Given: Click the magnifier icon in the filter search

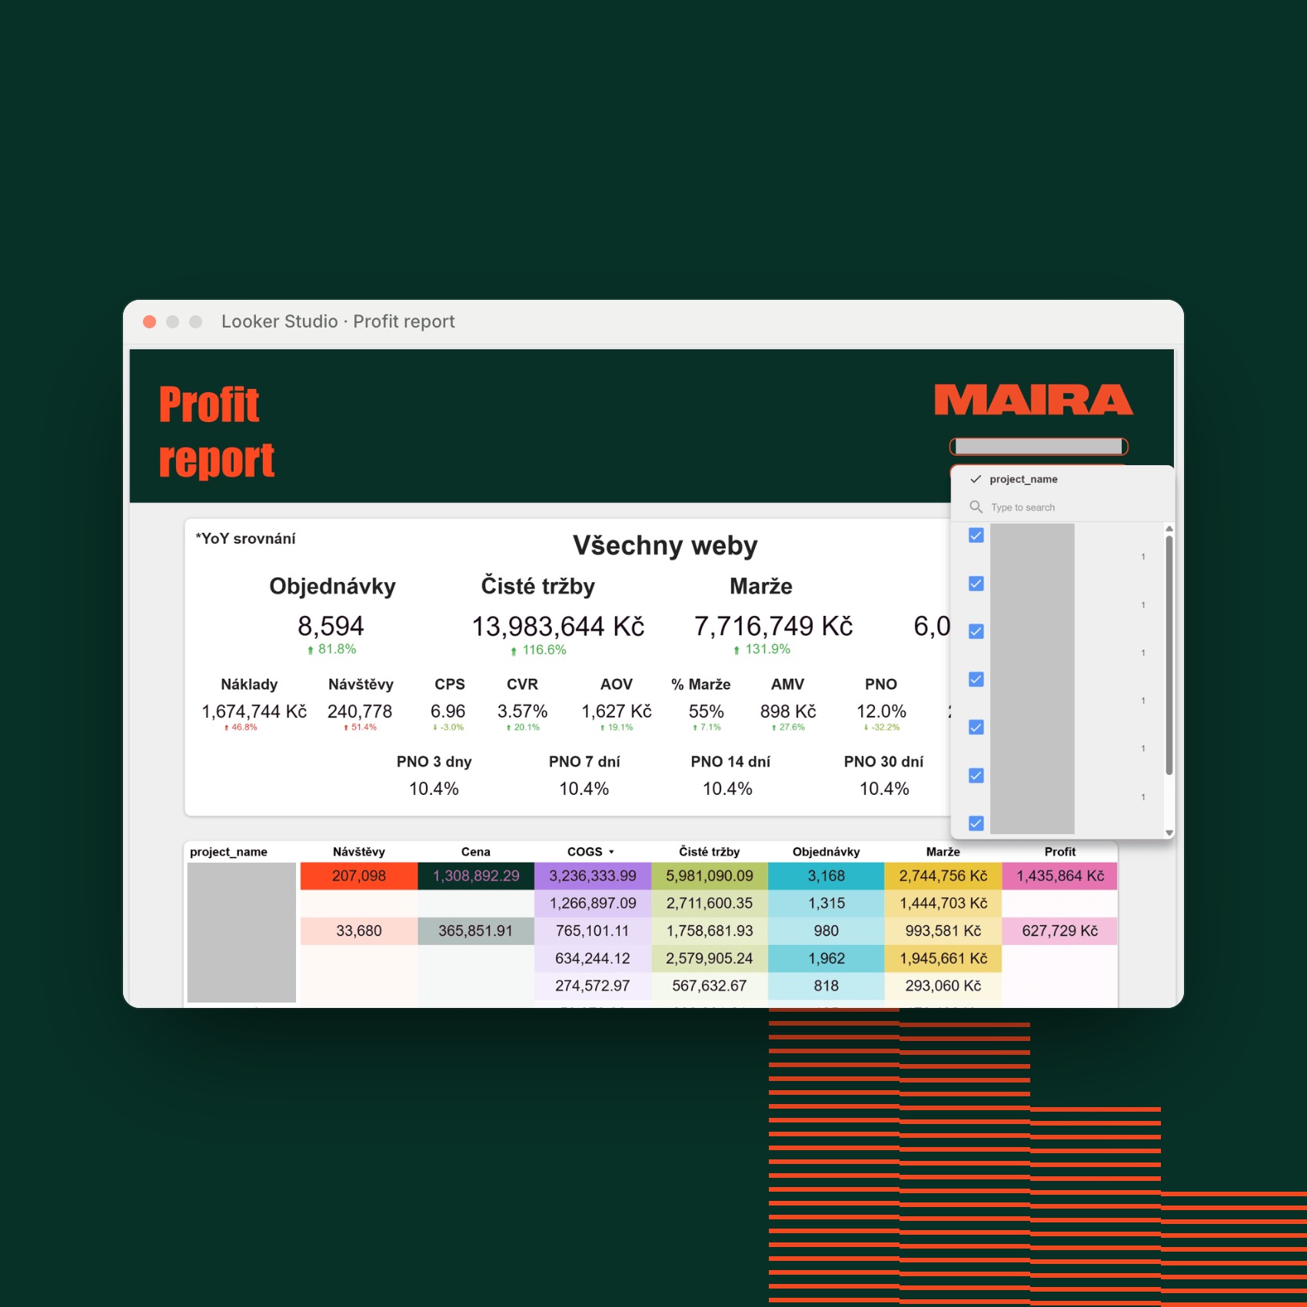Looking at the screenshot, I should point(976,507).
